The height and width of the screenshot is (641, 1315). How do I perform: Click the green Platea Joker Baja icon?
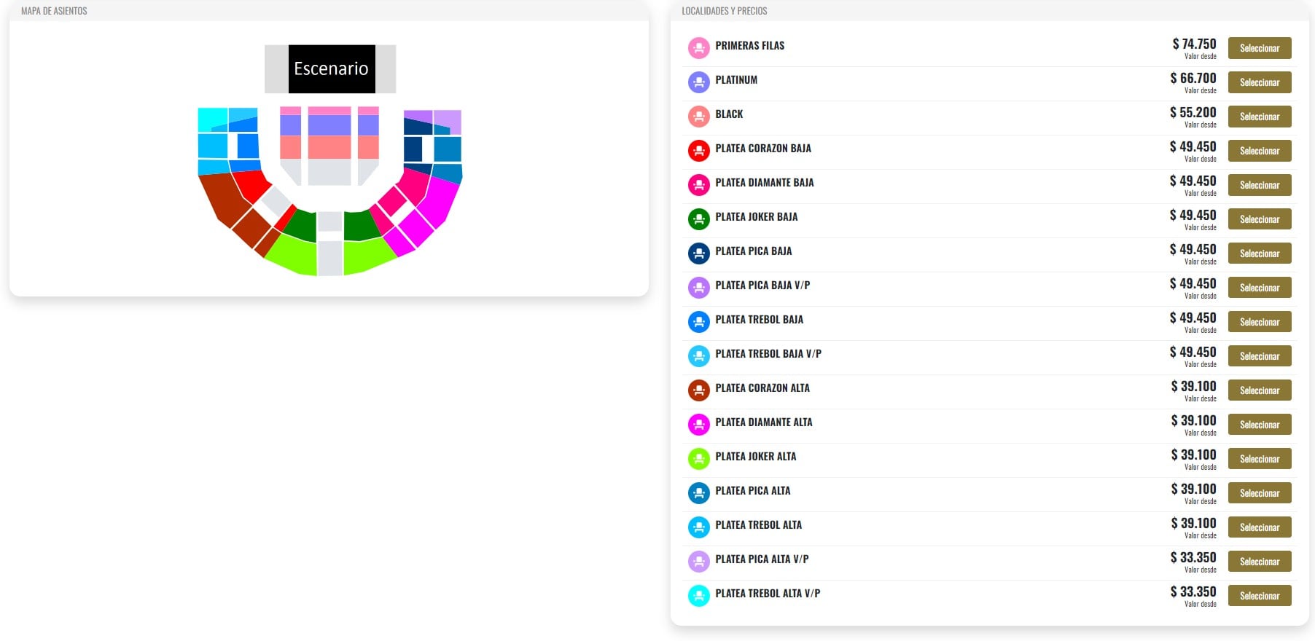pyautogui.click(x=698, y=219)
